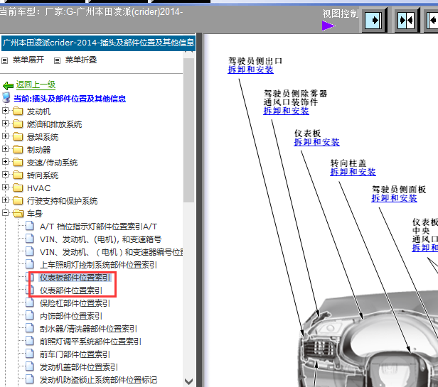The image size is (438, 387).
Task: Expand the 行驶支持和保护系统 tree node
Action: 5,200
